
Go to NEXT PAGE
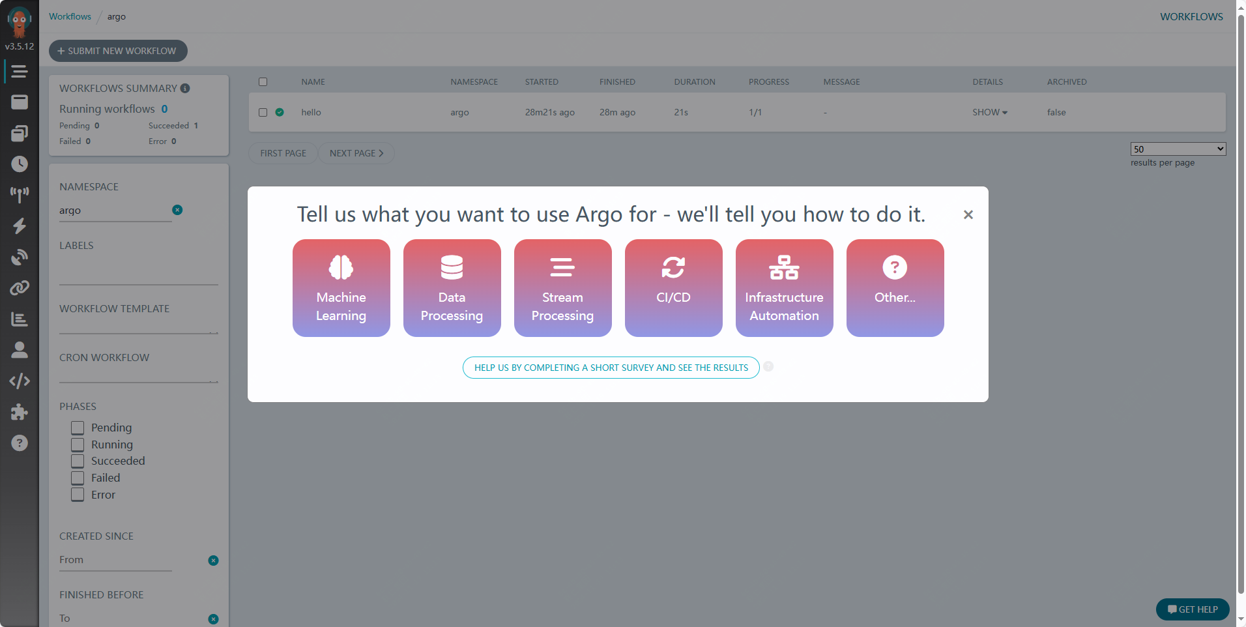coord(356,153)
